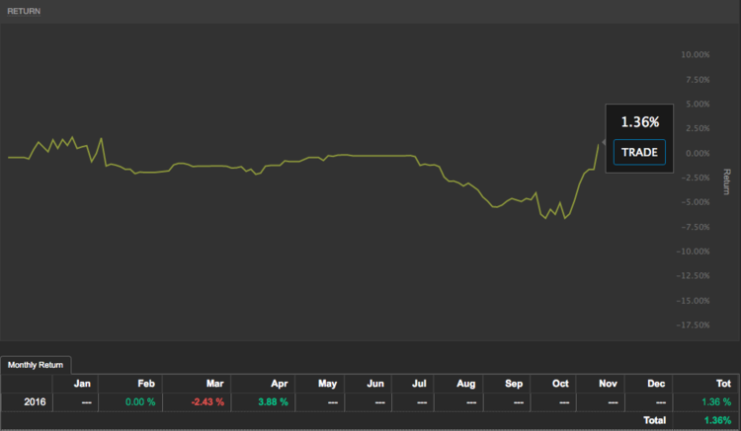This screenshot has width=741, height=431.
Task: Click the -2.50% y-axis label
Action: click(696, 178)
